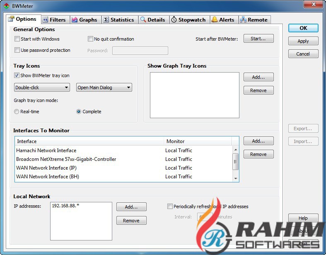This screenshot has width=326, height=255.
Task: Open the Open Main Dialog dropdown
Action: tap(104, 87)
